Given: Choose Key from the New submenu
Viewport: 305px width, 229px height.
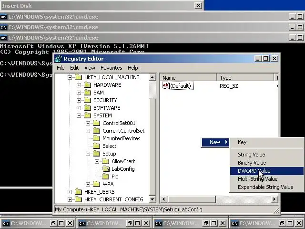Looking at the screenshot, I should point(267,142).
